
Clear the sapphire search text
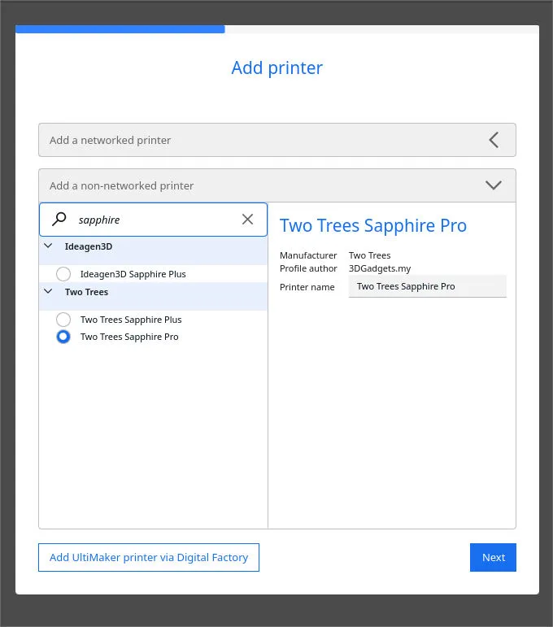coord(247,219)
